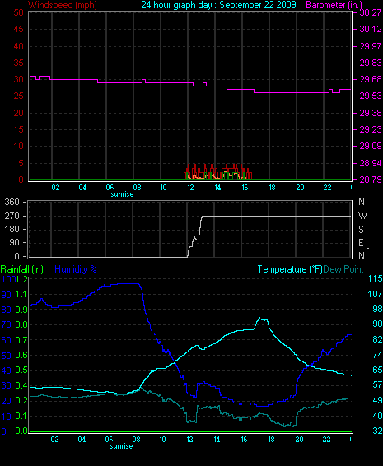This screenshot has height=466, width=383.
Task: Click the Windspeed (mph) axis label
Action: [x=63, y=5]
